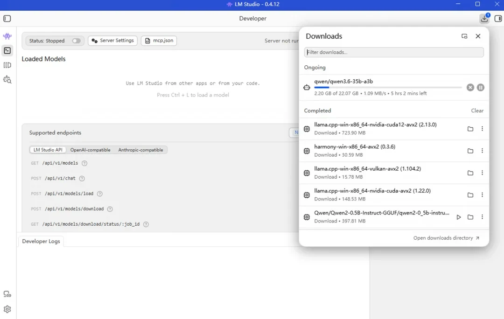Open Server Settings
This screenshot has width=504, height=319.
coord(112,41)
